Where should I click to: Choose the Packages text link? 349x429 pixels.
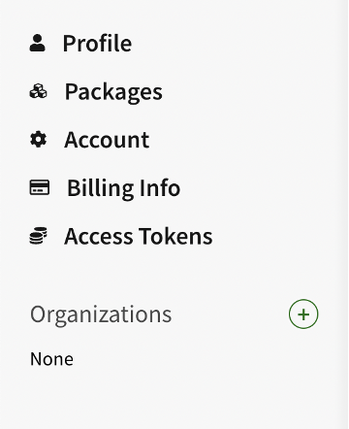113,92
